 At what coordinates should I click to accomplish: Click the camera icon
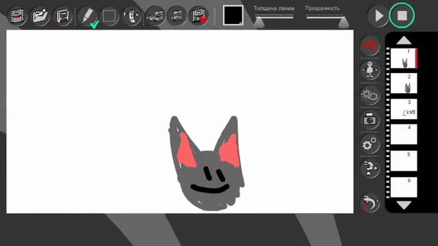click(370, 120)
